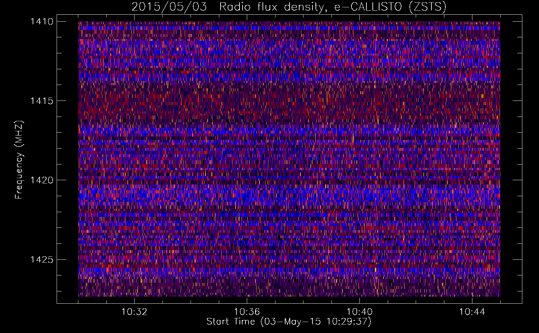Click the 1410 frequency tick label
539x333 pixels.
point(42,22)
